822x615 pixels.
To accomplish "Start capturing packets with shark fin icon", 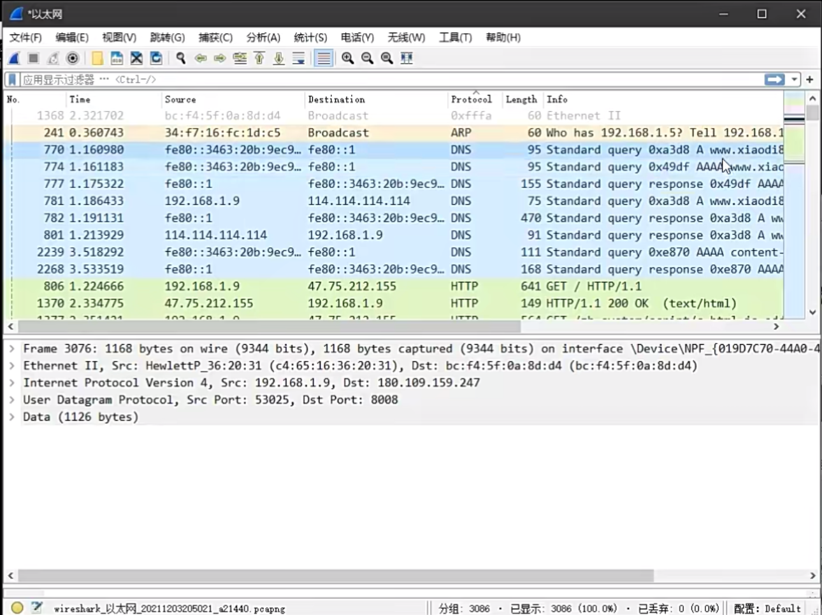I will click(x=14, y=59).
